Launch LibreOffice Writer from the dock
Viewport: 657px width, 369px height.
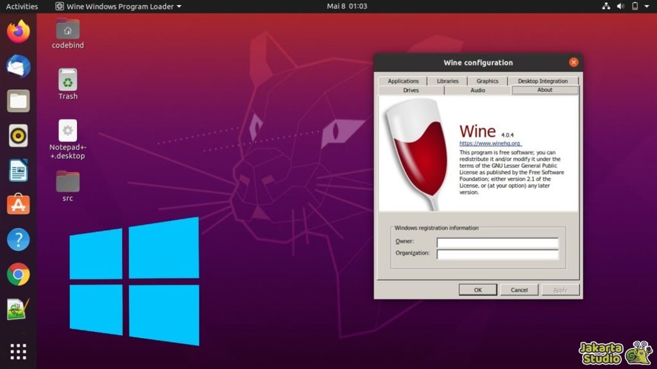click(x=18, y=170)
